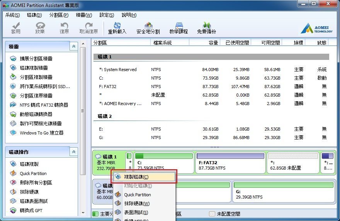Open the System (系統) menu

pos(12,15)
